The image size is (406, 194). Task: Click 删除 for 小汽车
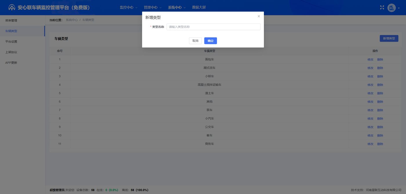pyautogui.click(x=380, y=119)
